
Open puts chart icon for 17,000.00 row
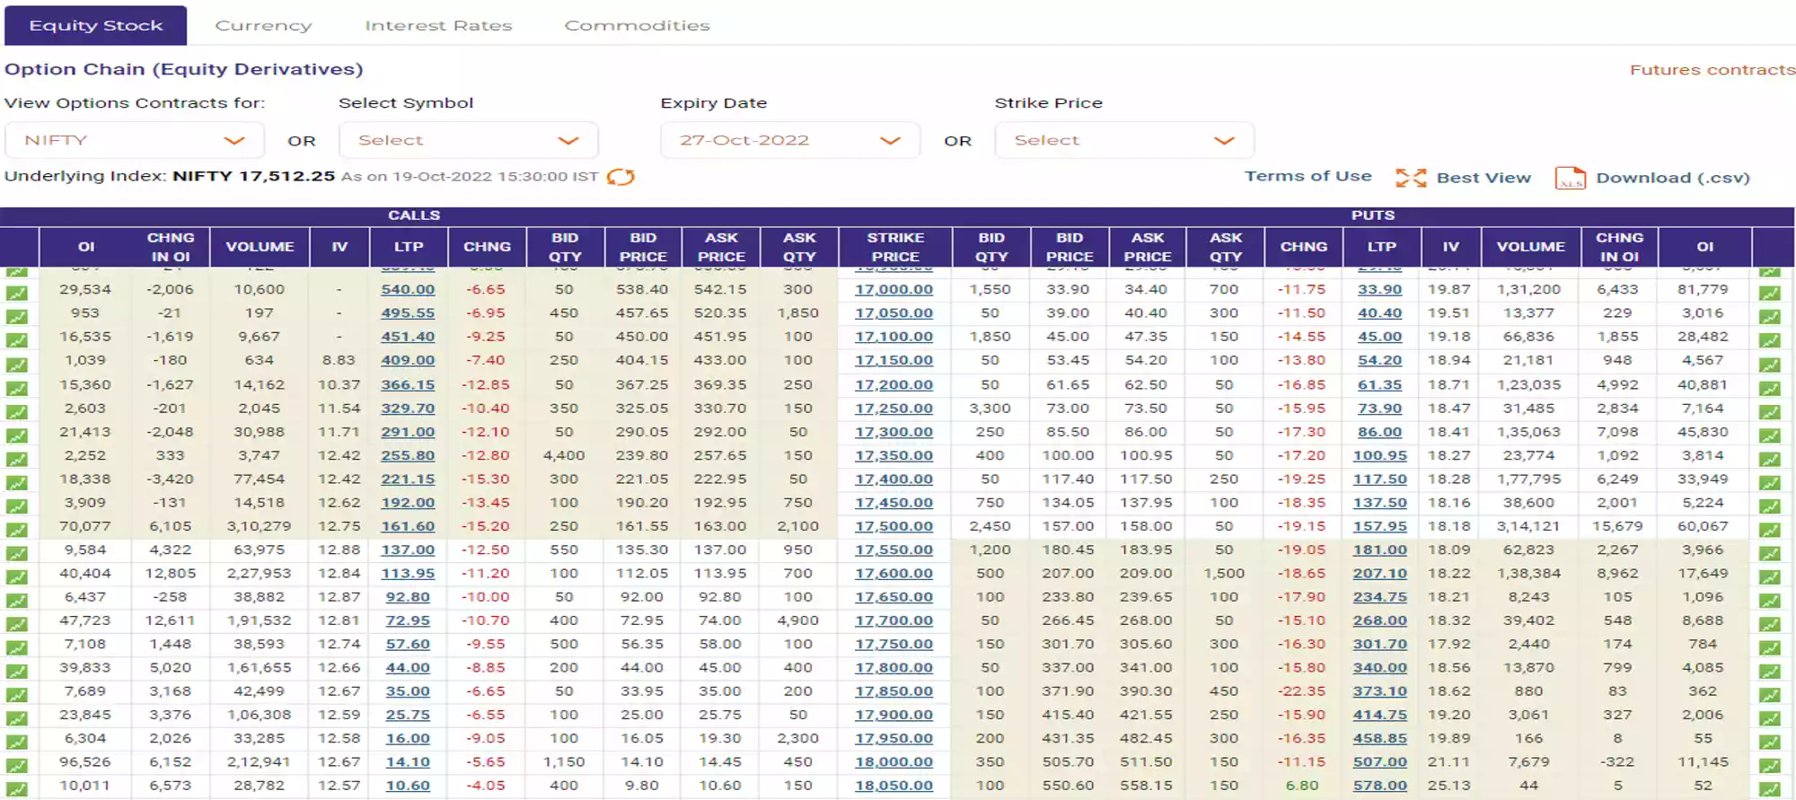coord(1770,293)
